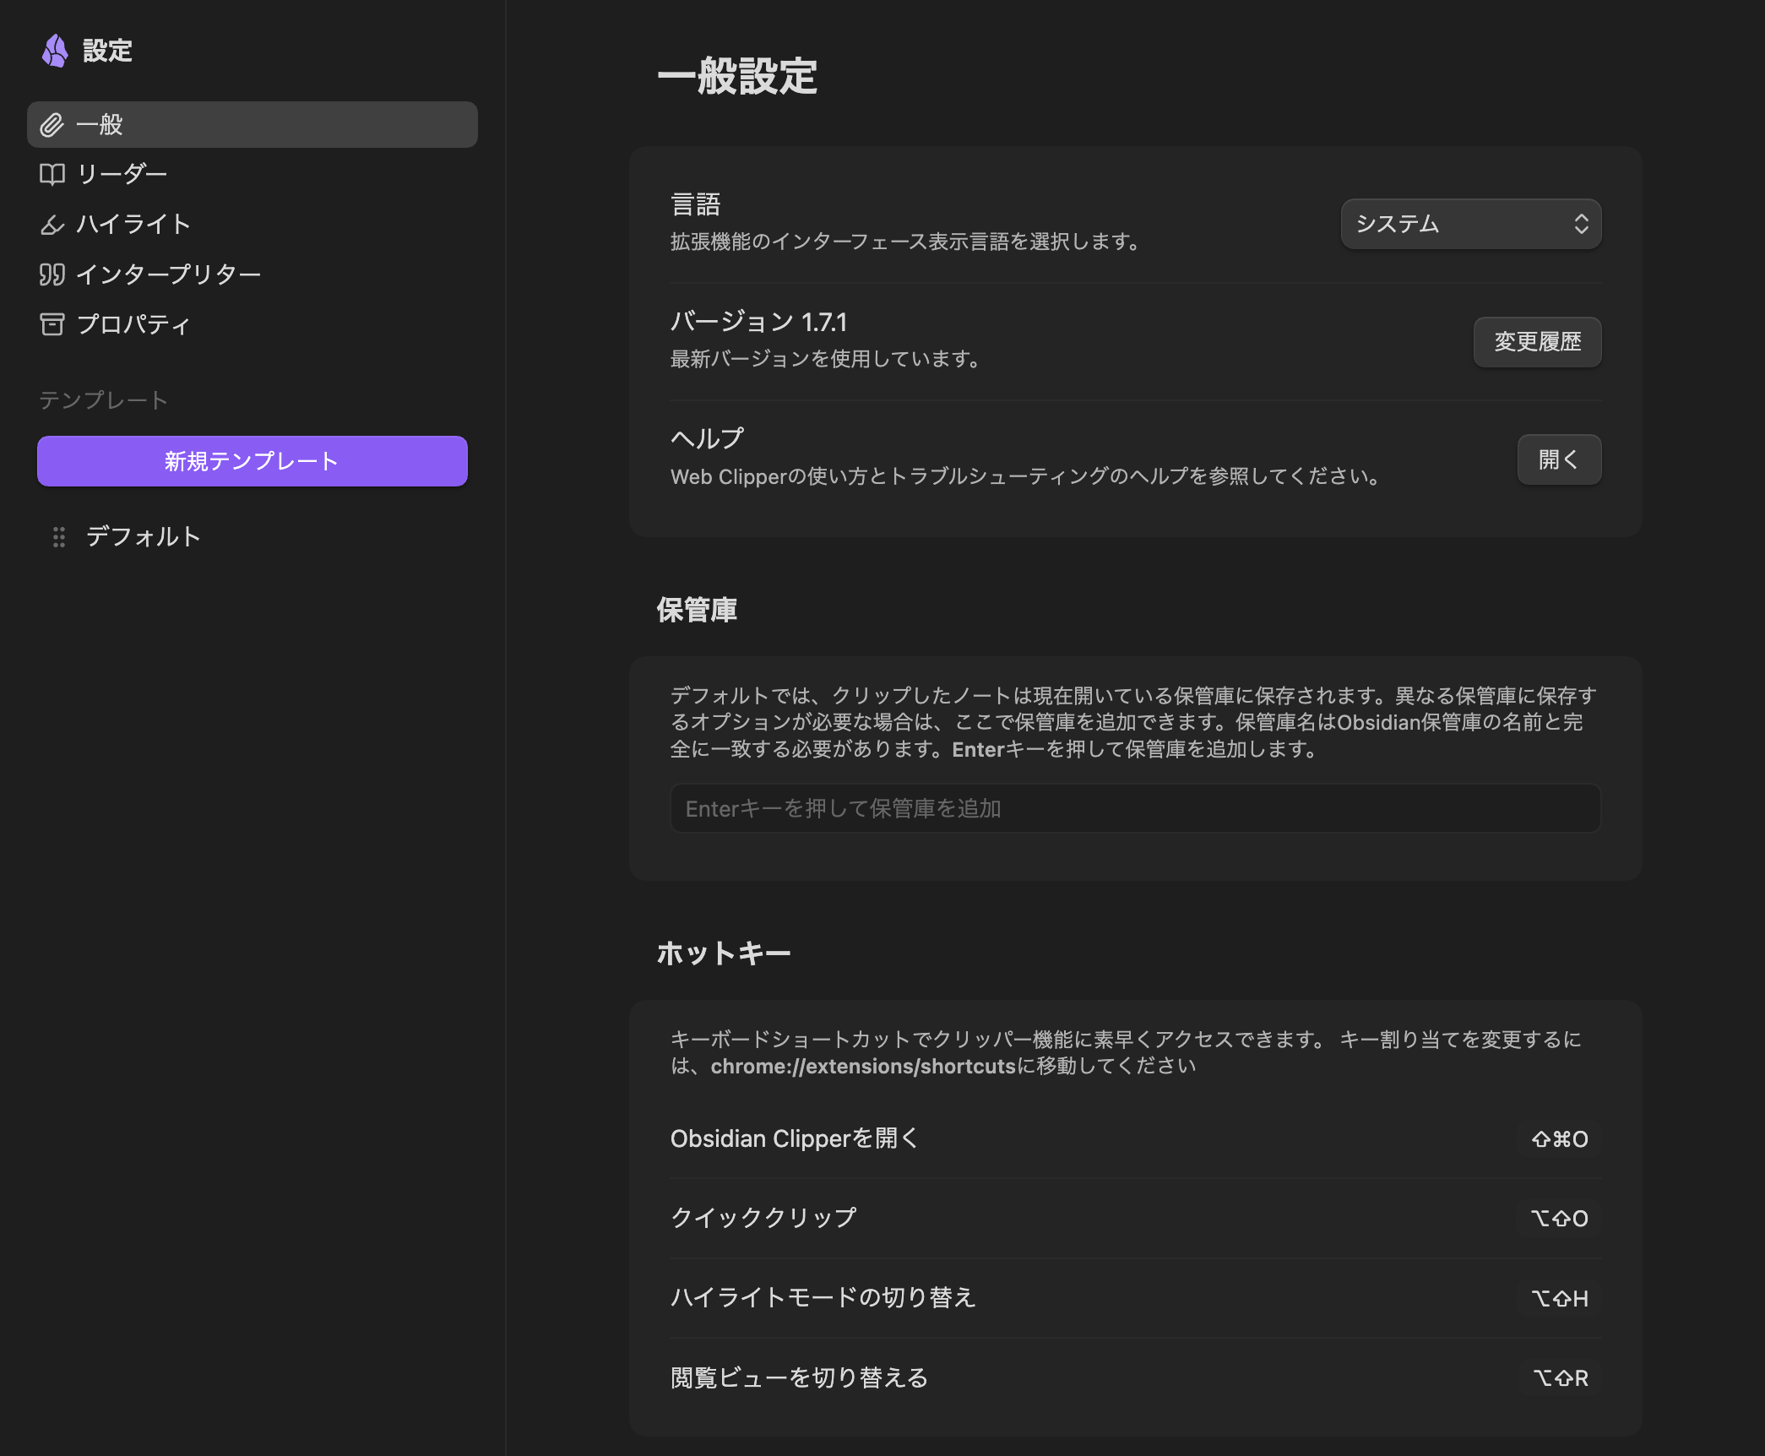Open the 言語 dropdown showing システム
The width and height of the screenshot is (1765, 1456).
[x=1471, y=224]
